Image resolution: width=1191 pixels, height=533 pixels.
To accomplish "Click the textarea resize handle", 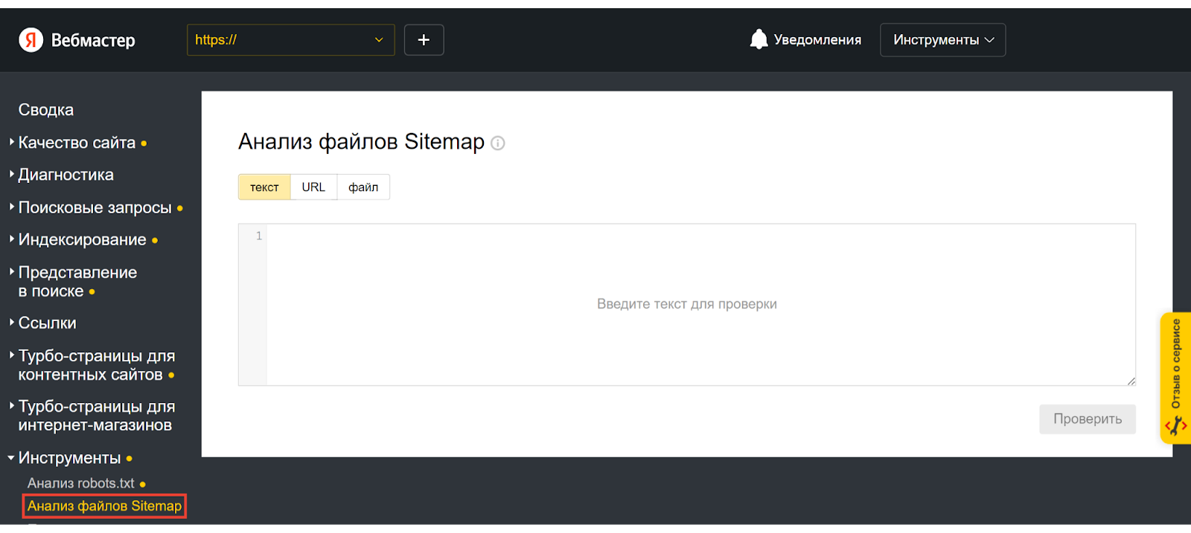I will click(x=1130, y=381).
